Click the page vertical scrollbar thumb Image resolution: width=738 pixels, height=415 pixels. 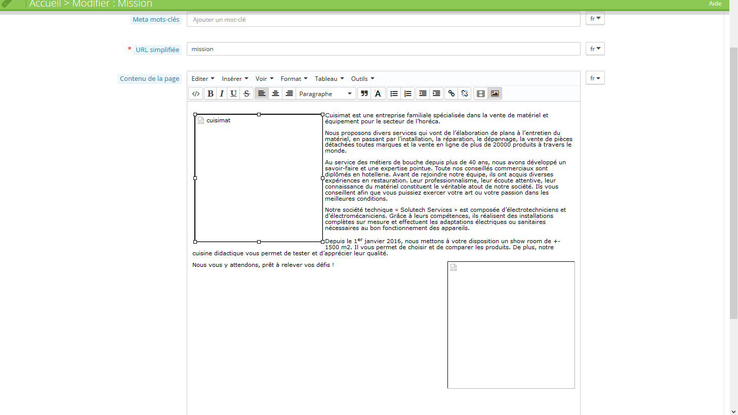(x=733, y=183)
